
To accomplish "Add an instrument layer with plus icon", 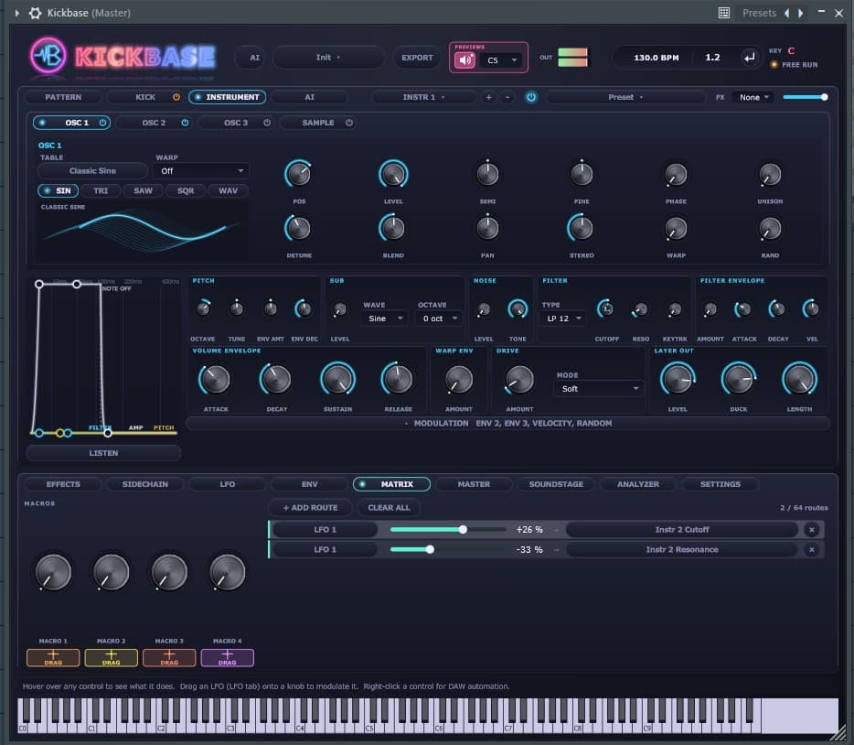I will (488, 97).
